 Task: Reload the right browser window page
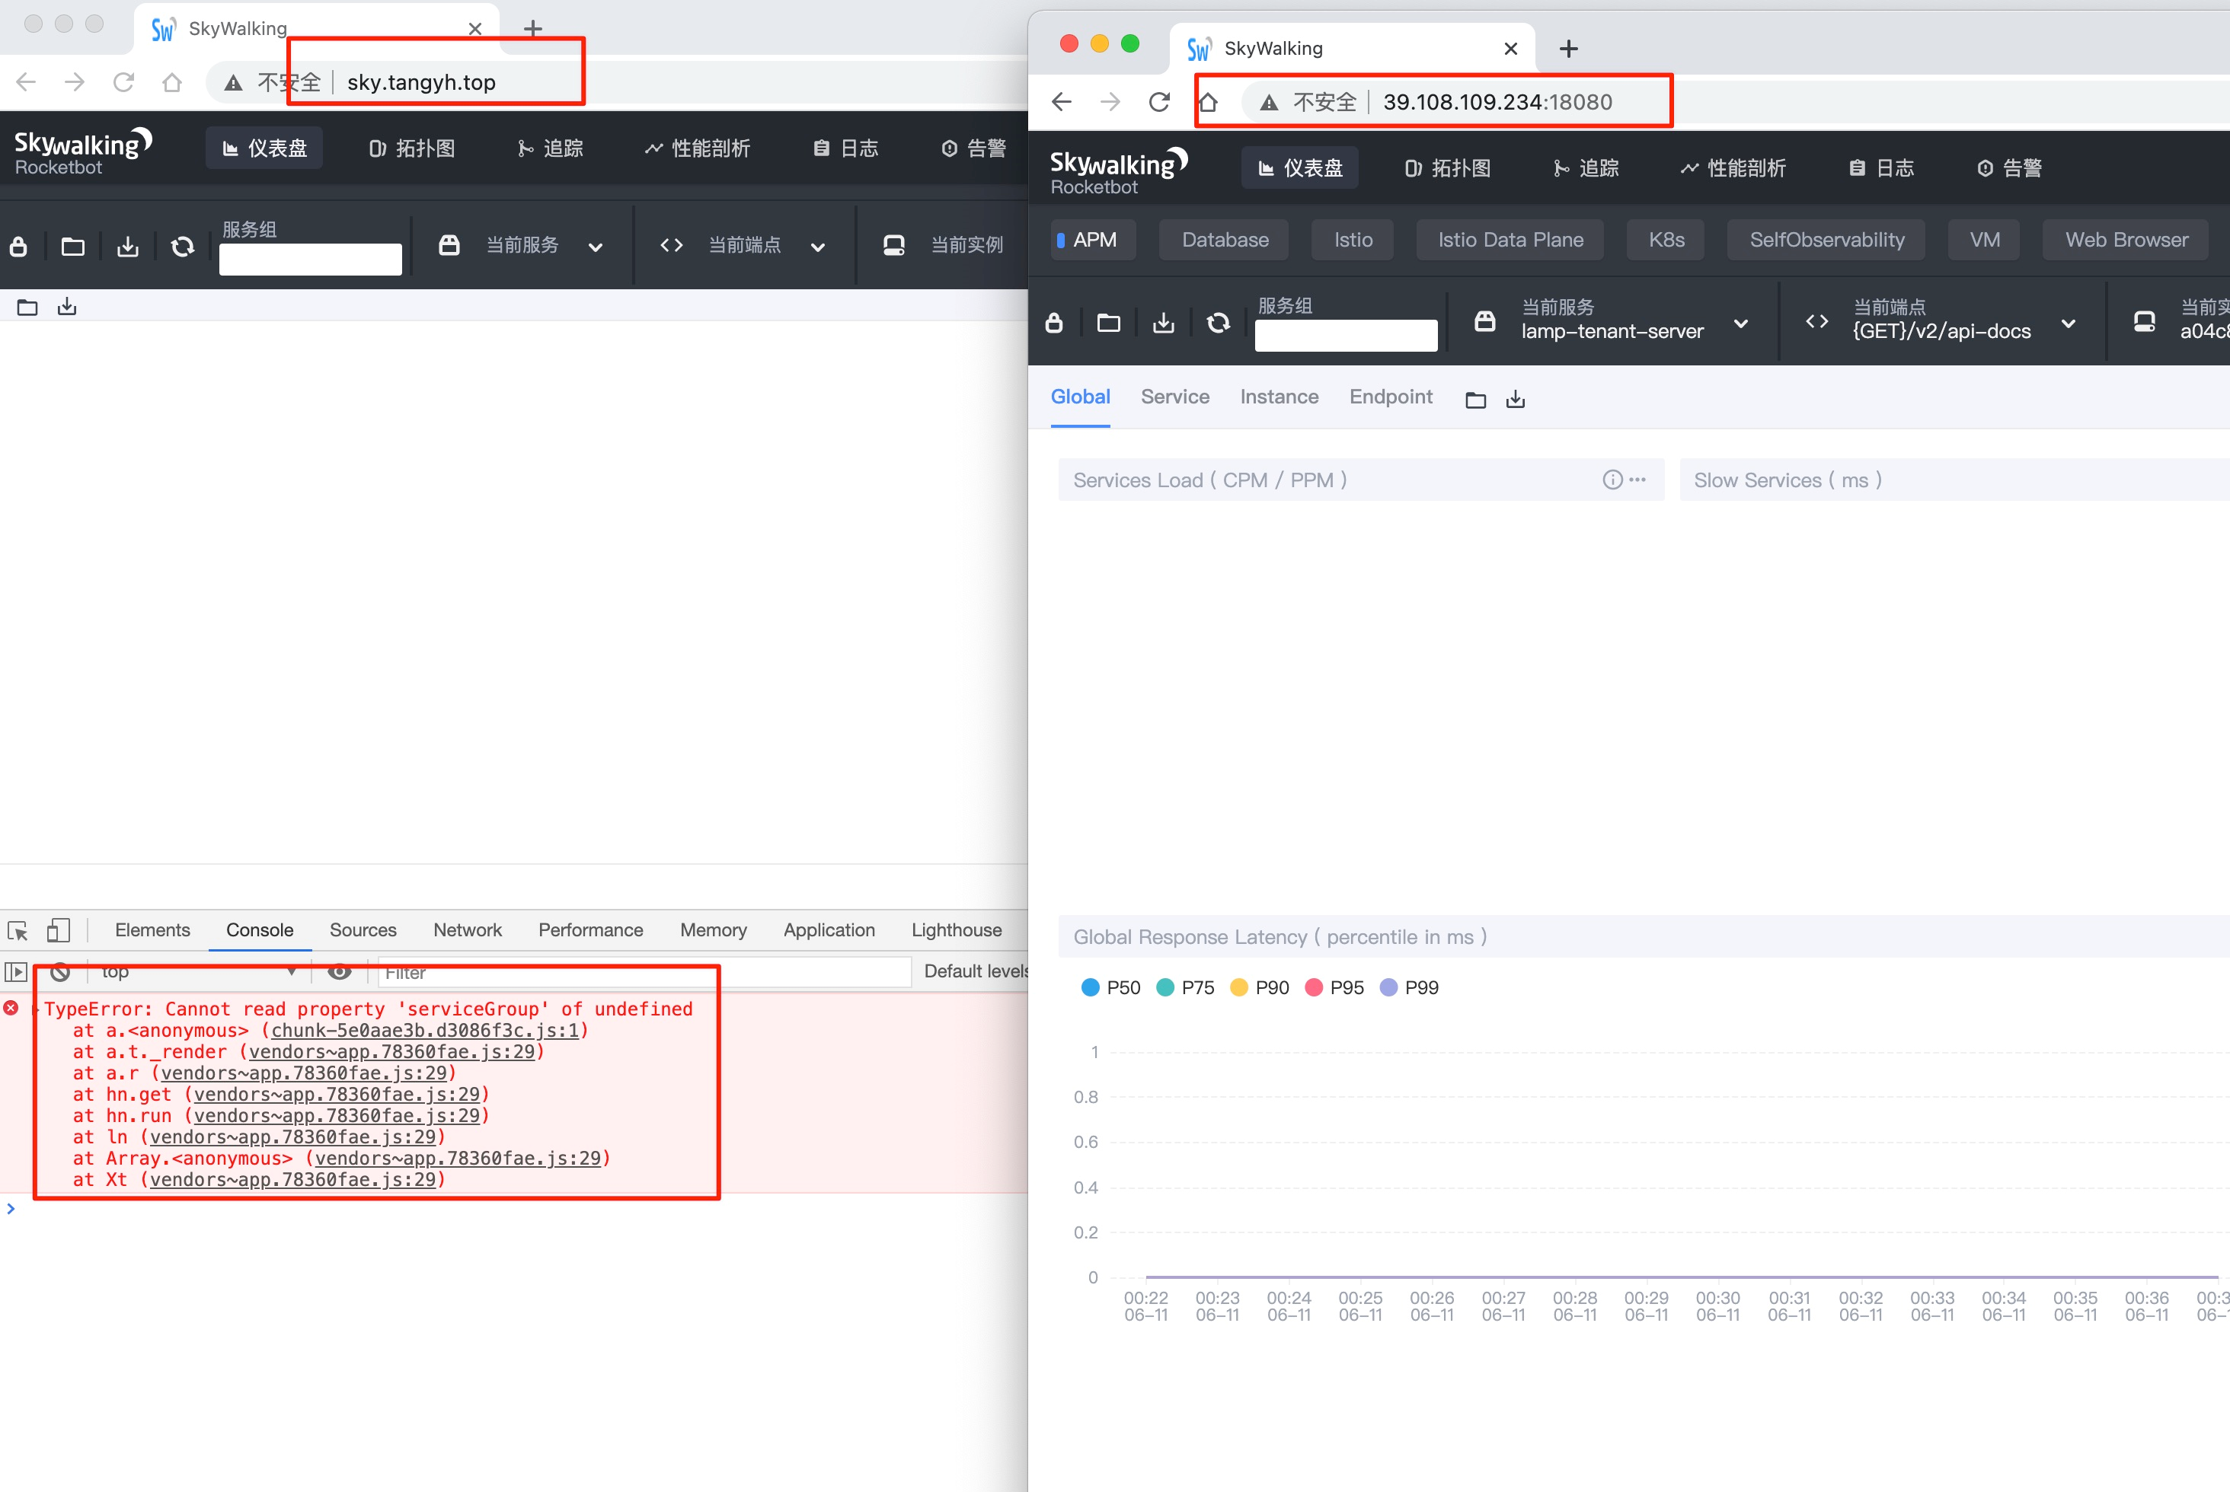pyautogui.click(x=1158, y=102)
